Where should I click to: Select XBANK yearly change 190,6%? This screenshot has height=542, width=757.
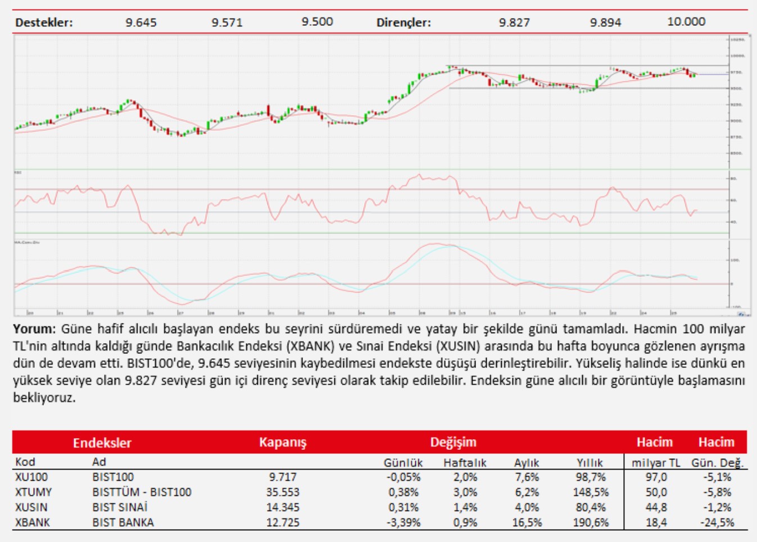pyautogui.click(x=591, y=522)
